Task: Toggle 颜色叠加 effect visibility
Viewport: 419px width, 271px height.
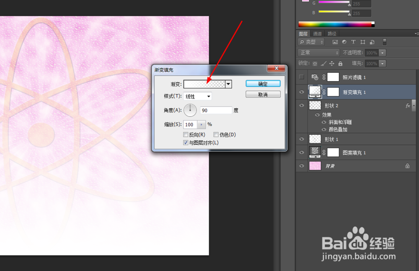Action: pyautogui.click(x=324, y=129)
